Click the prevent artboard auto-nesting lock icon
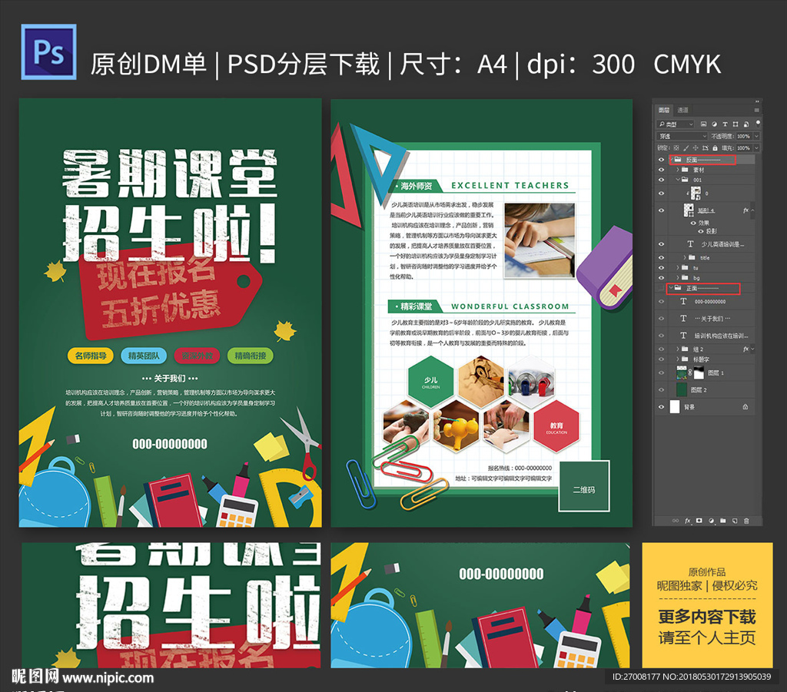Image resolution: width=787 pixels, height=692 pixels. pos(706,148)
